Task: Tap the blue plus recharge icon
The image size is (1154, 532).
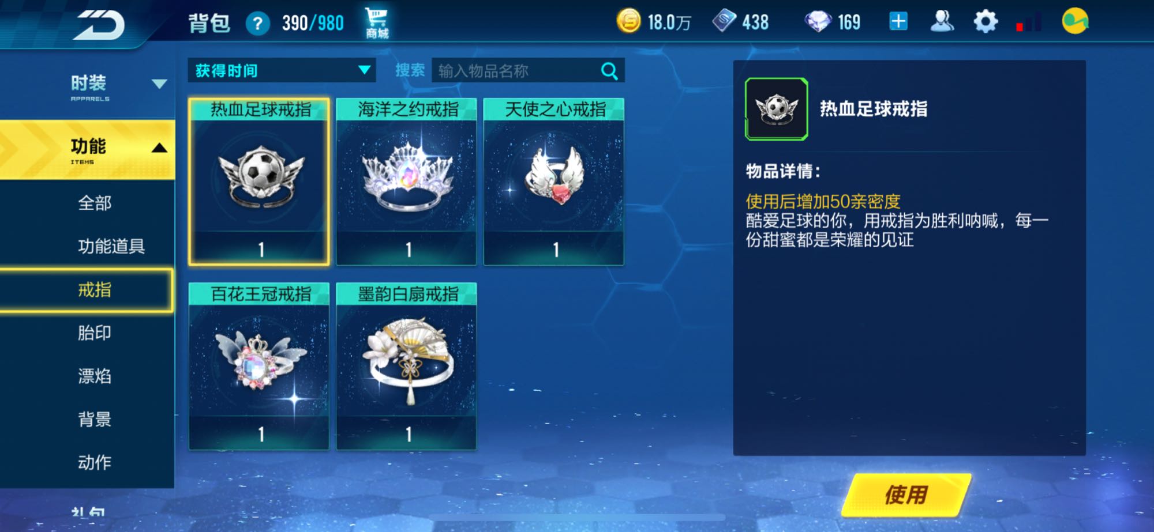Action: [898, 22]
